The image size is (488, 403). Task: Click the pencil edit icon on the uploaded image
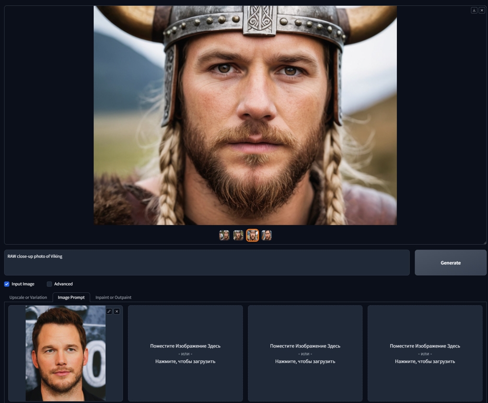pos(109,311)
